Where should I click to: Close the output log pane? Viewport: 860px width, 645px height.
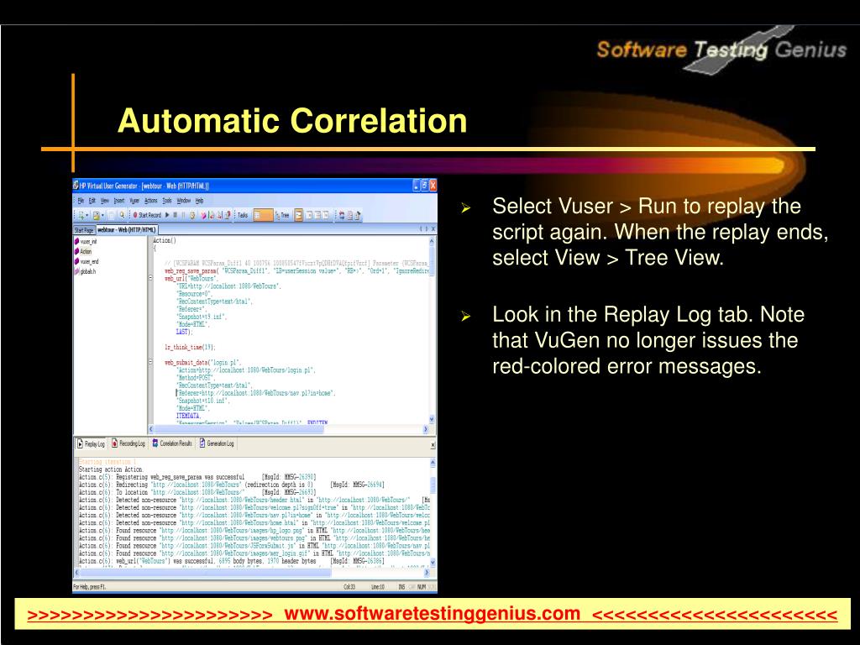433,445
